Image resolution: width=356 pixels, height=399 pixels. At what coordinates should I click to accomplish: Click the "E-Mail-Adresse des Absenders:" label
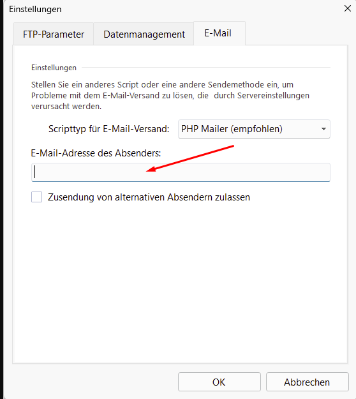pos(96,153)
